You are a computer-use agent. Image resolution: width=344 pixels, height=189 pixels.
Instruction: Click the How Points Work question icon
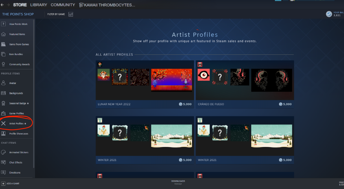3,24
